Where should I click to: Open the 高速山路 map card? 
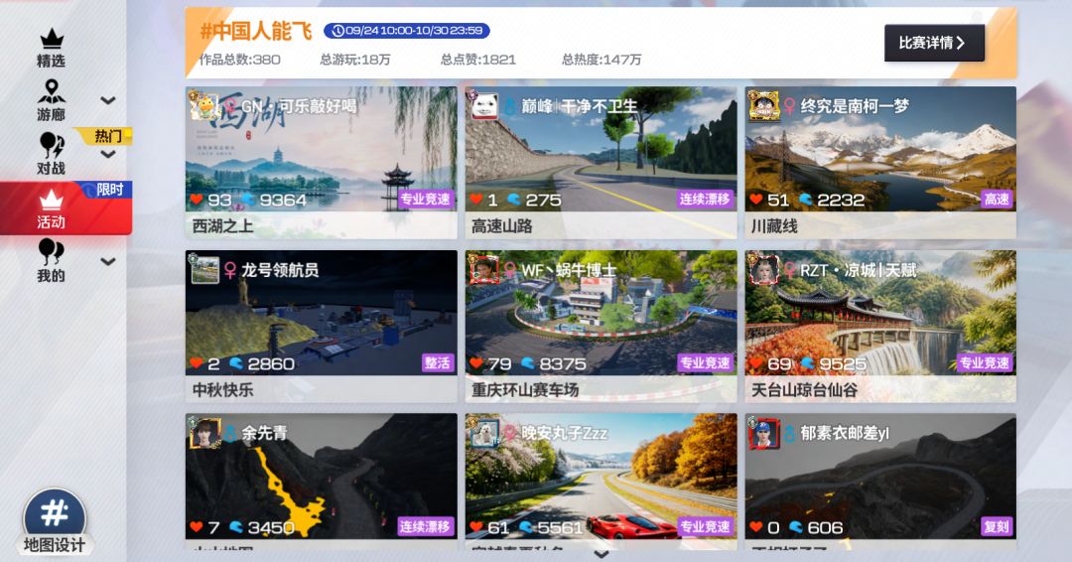click(x=601, y=162)
